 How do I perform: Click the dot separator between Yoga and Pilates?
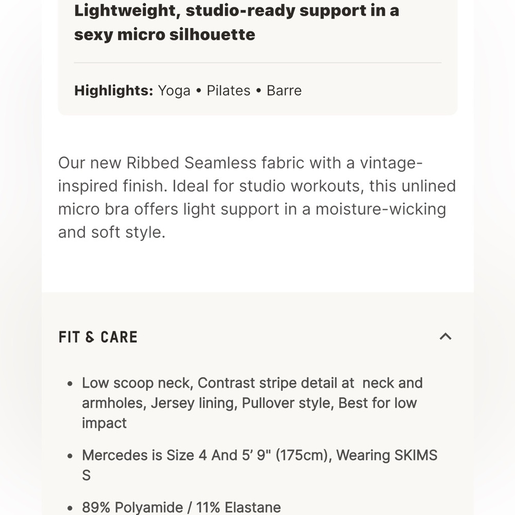pos(198,91)
